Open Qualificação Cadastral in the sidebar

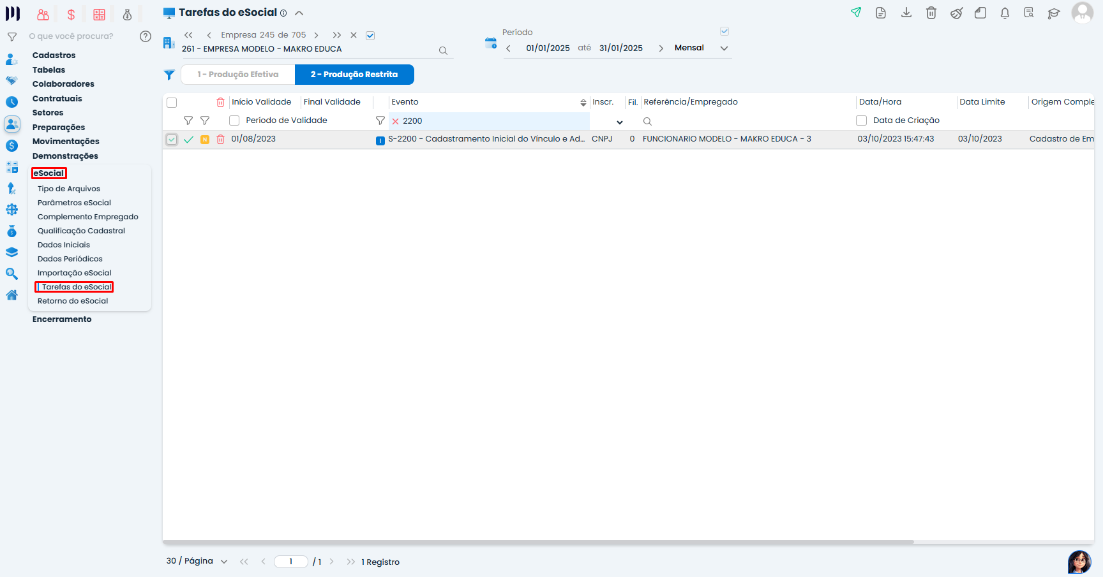[x=81, y=231]
